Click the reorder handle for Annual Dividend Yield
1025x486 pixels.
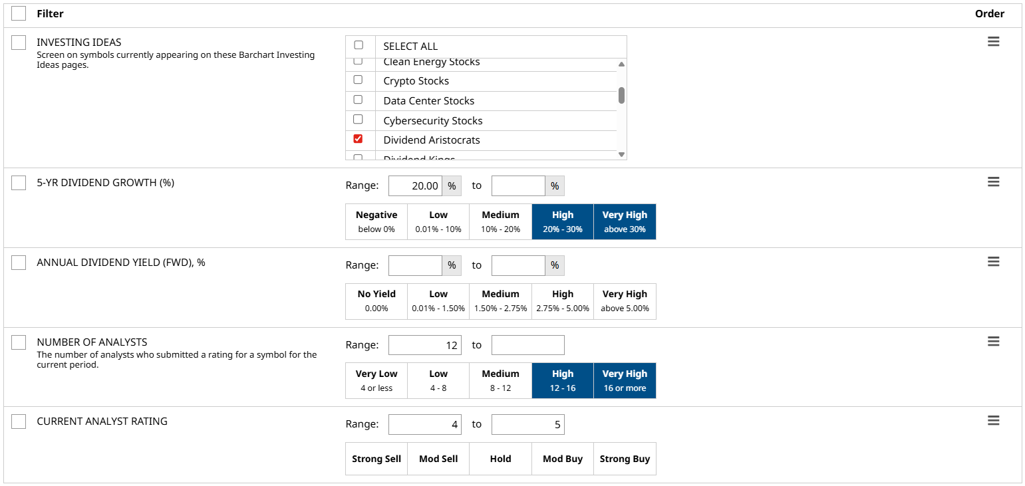pyautogui.click(x=993, y=262)
